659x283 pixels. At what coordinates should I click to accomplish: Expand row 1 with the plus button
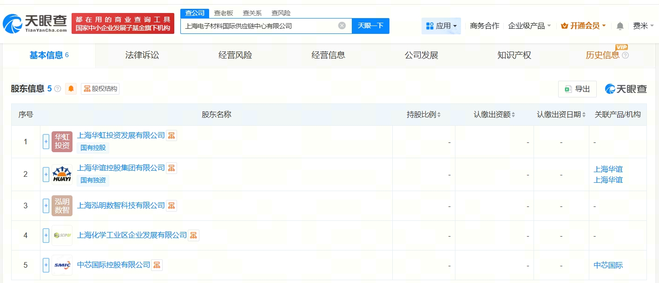tap(46, 141)
